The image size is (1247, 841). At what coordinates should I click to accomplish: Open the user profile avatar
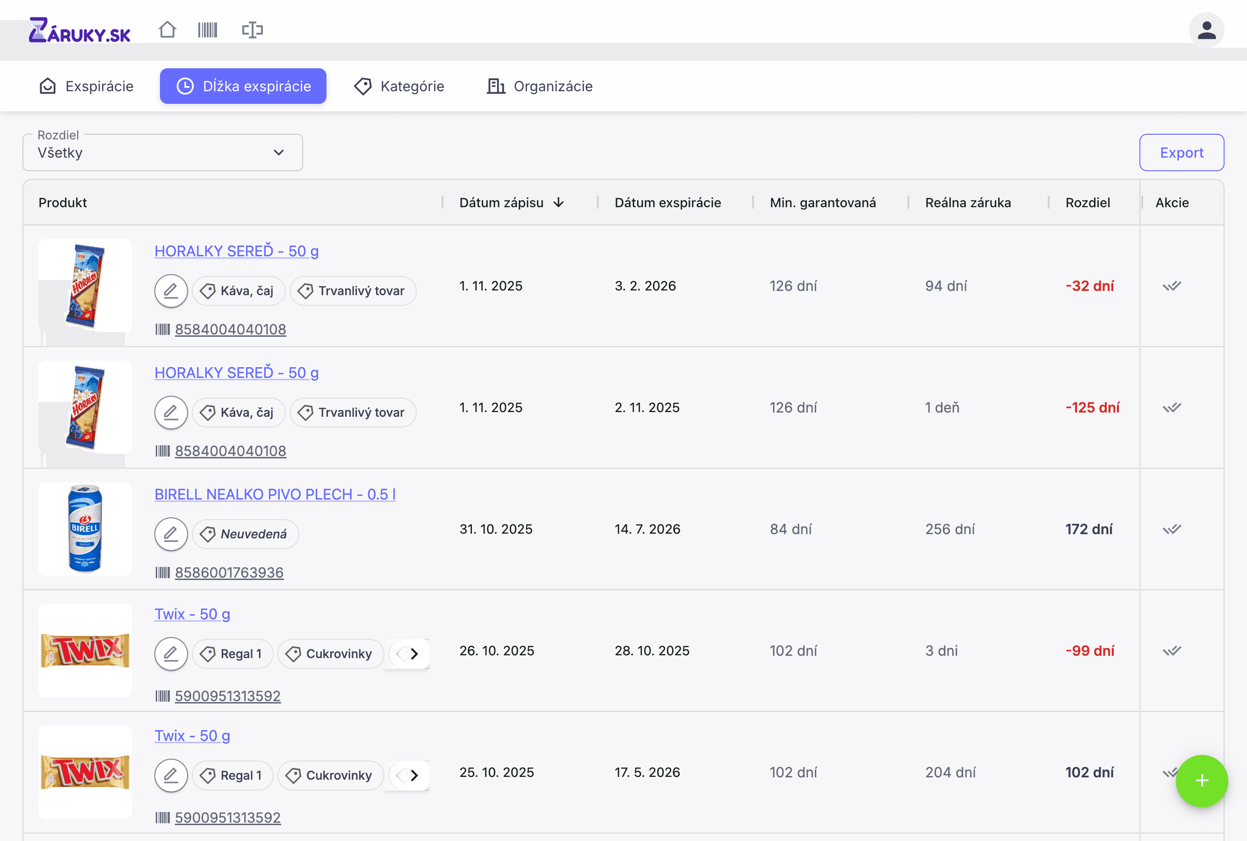(1206, 30)
